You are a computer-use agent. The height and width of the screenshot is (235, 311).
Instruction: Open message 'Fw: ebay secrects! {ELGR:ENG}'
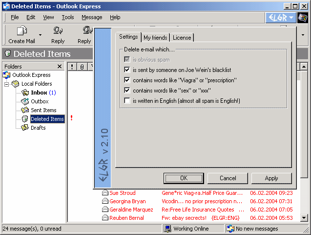(x=201, y=218)
